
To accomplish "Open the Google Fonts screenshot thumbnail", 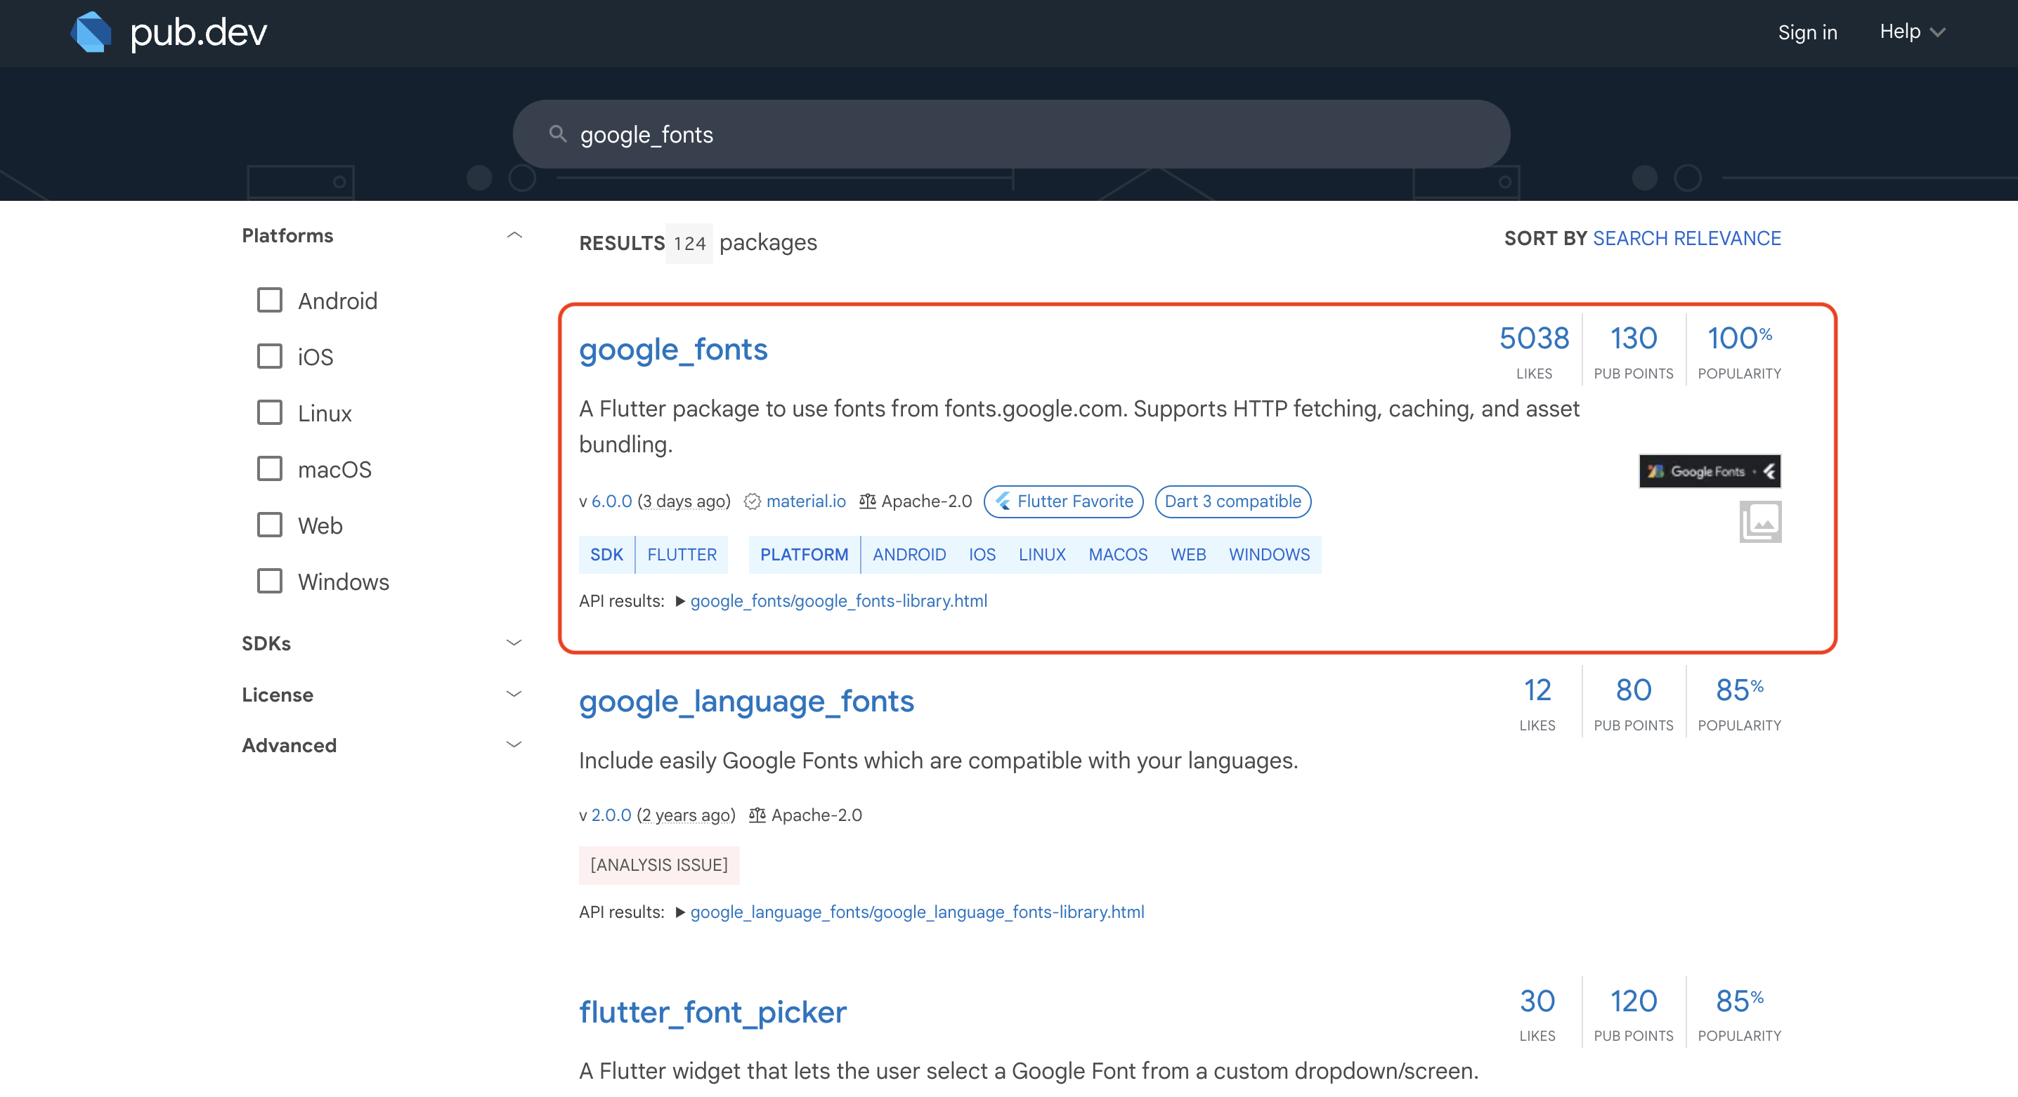I will point(1710,471).
